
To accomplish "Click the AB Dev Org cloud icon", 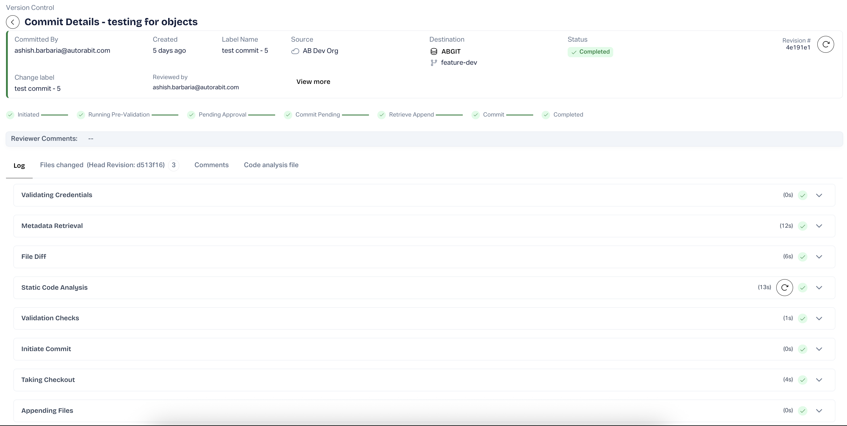I will [295, 51].
